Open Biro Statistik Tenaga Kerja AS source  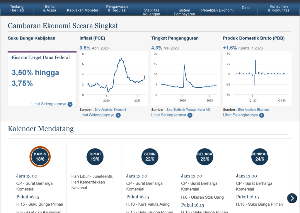(x=188, y=110)
